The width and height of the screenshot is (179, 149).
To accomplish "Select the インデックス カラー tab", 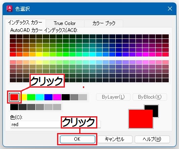I will coord(25,23).
